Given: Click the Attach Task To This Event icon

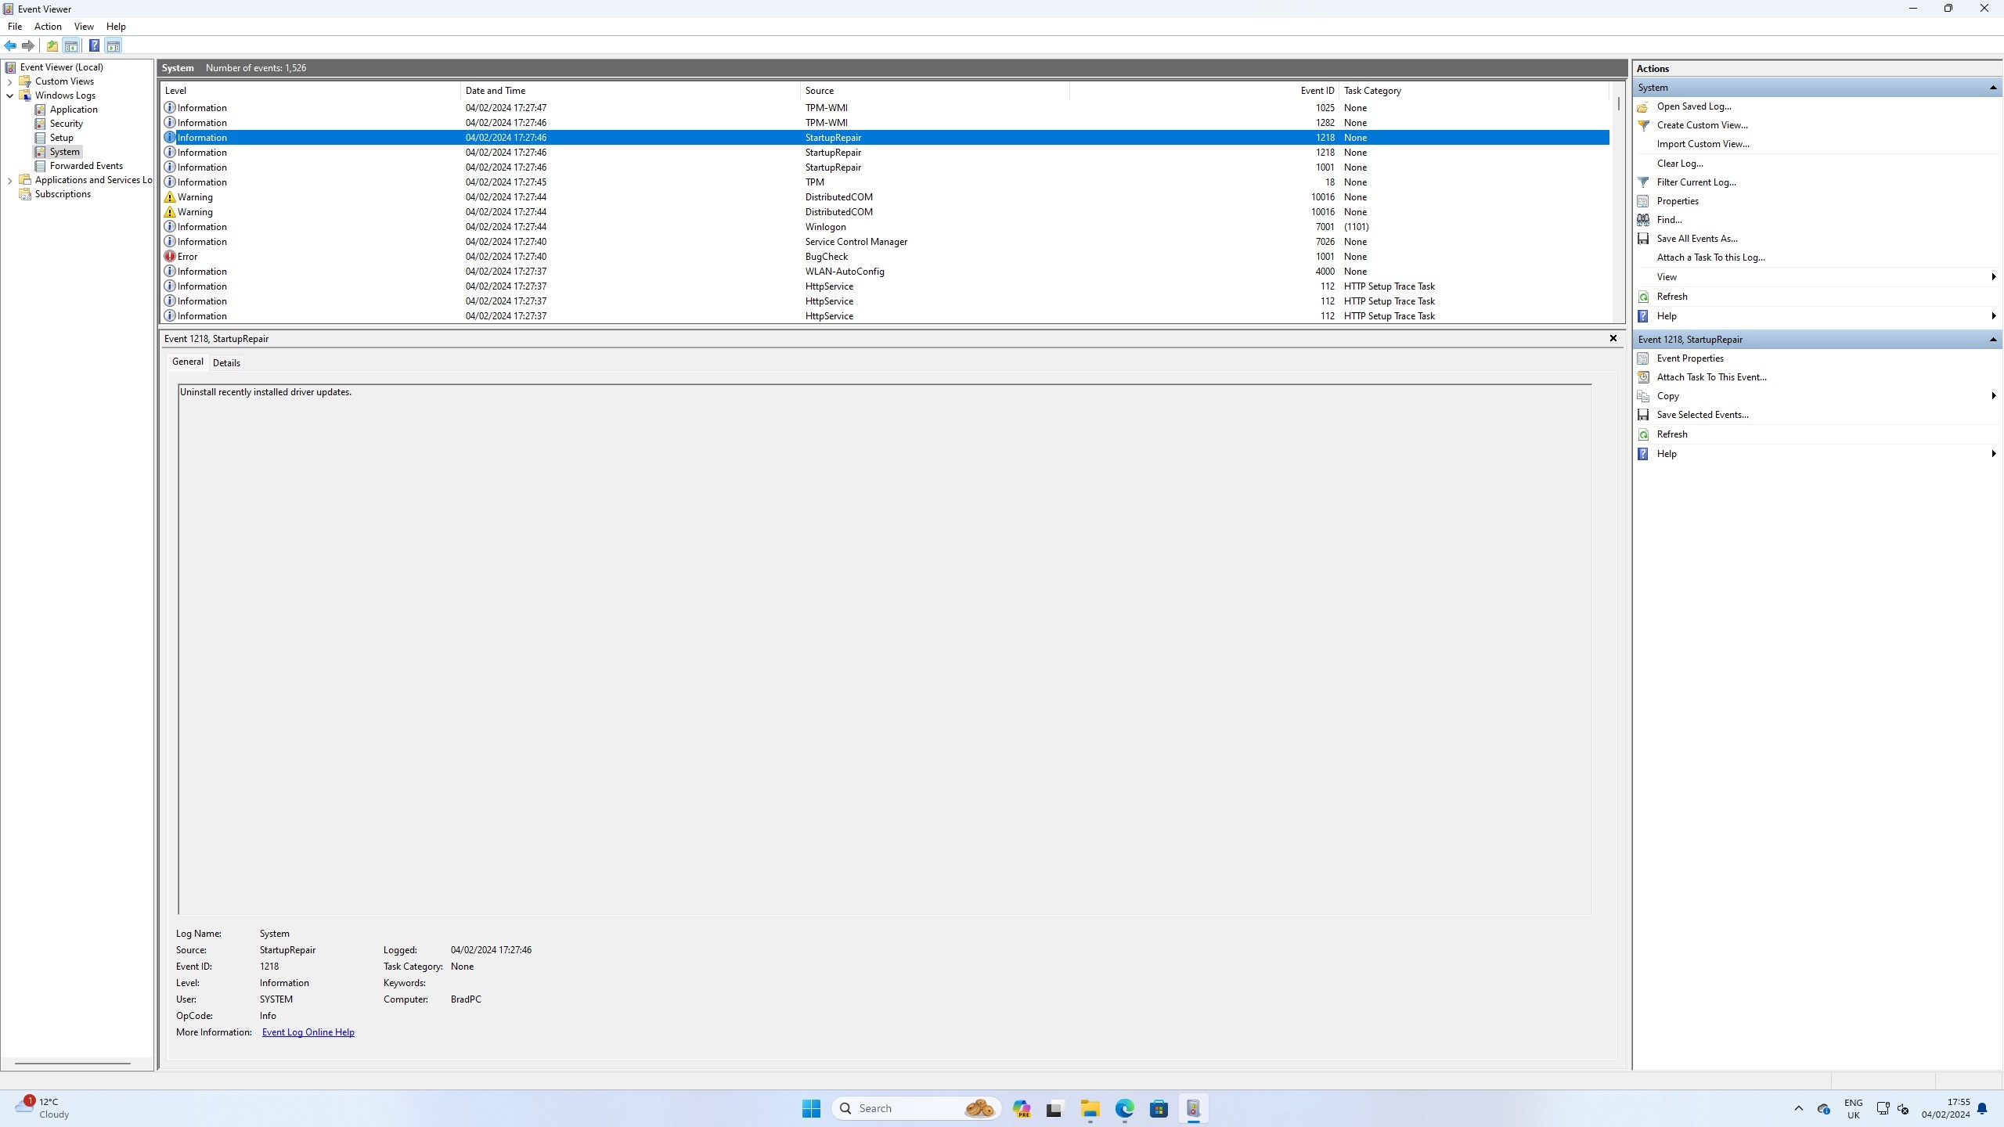Looking at the screenshot, I should tap(1643, 377).
